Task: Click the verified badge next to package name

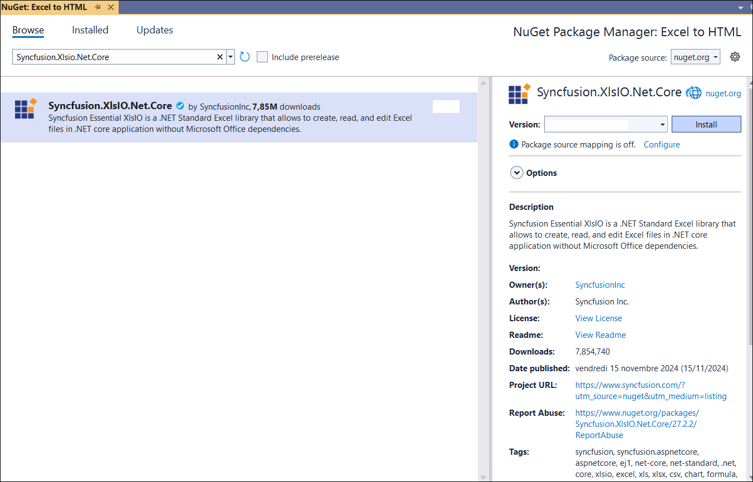Action: pos(180,106)
